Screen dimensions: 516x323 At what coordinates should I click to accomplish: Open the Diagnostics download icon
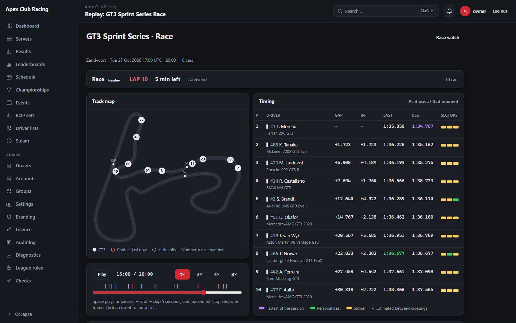click(x=9, y=255)
